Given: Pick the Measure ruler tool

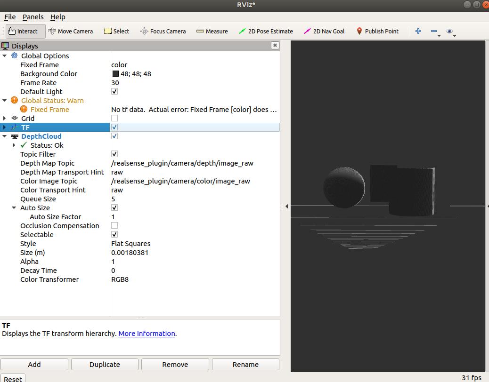Looking at the screenshot, I should [x=212, y=31].
